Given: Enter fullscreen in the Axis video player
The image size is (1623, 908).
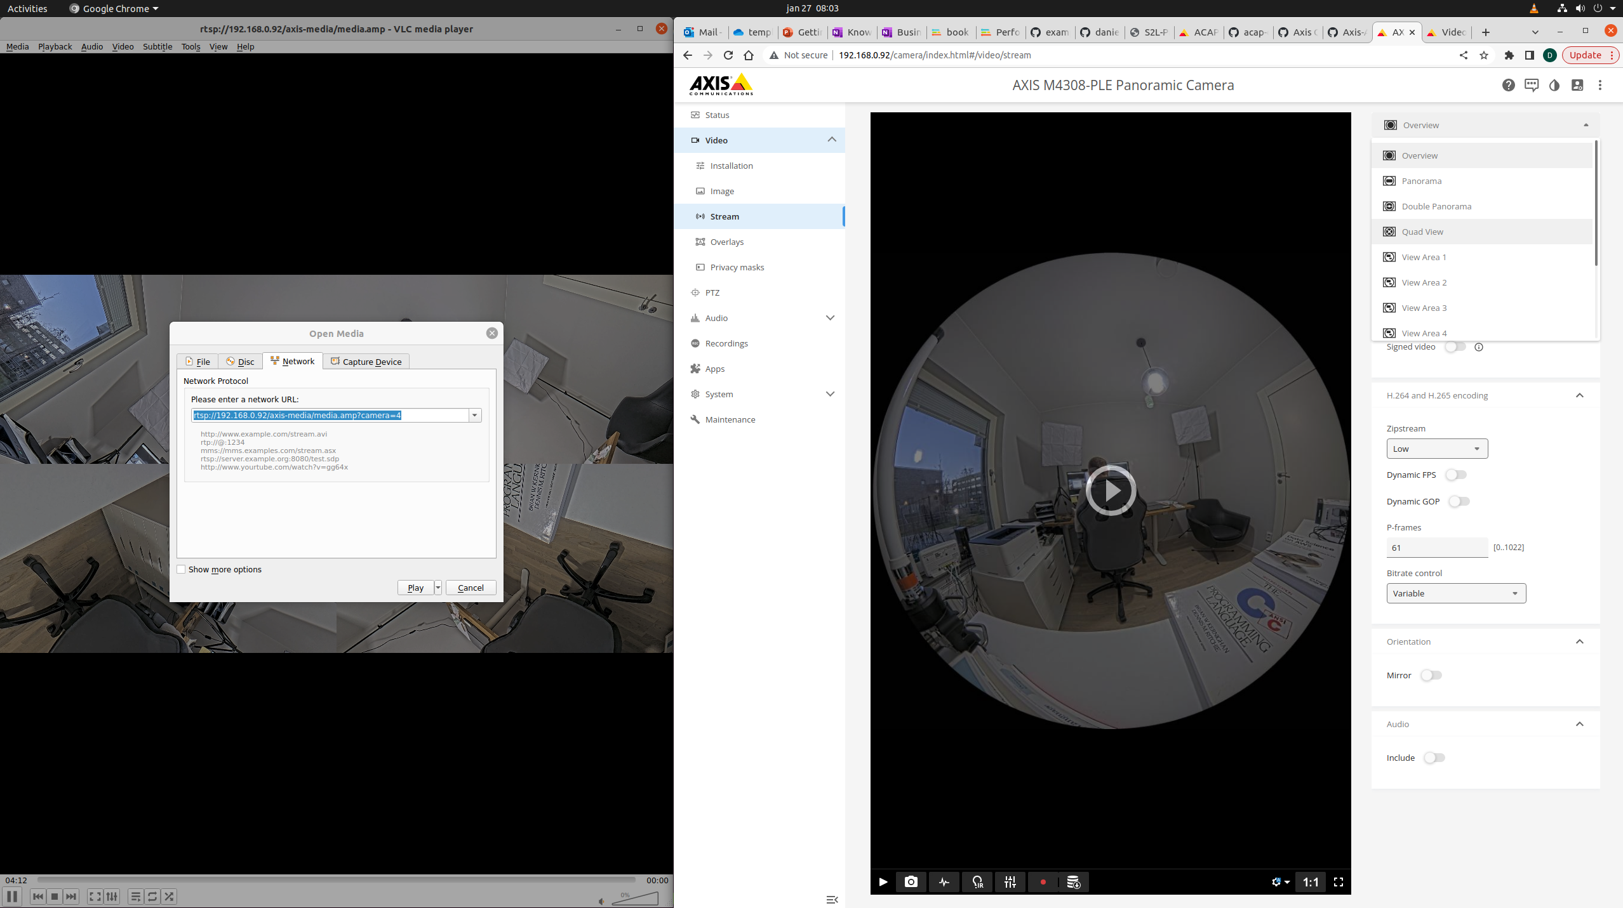Looking at the screenshot, I should (x=1338, y=881).
